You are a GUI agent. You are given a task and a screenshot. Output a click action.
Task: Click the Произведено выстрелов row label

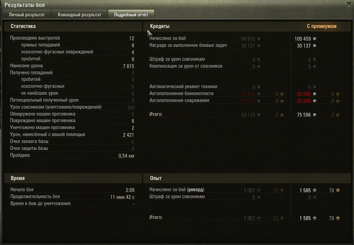[35, 38]
